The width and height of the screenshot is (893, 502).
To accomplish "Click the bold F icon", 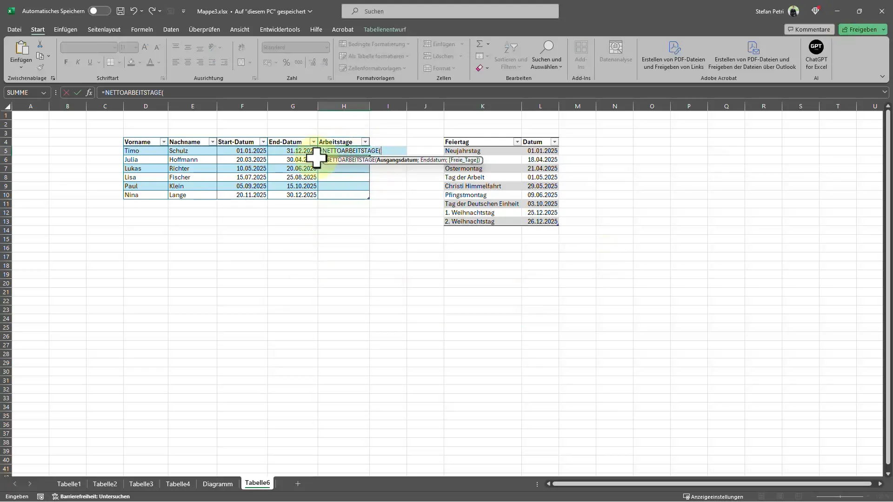I will point(66,62).
